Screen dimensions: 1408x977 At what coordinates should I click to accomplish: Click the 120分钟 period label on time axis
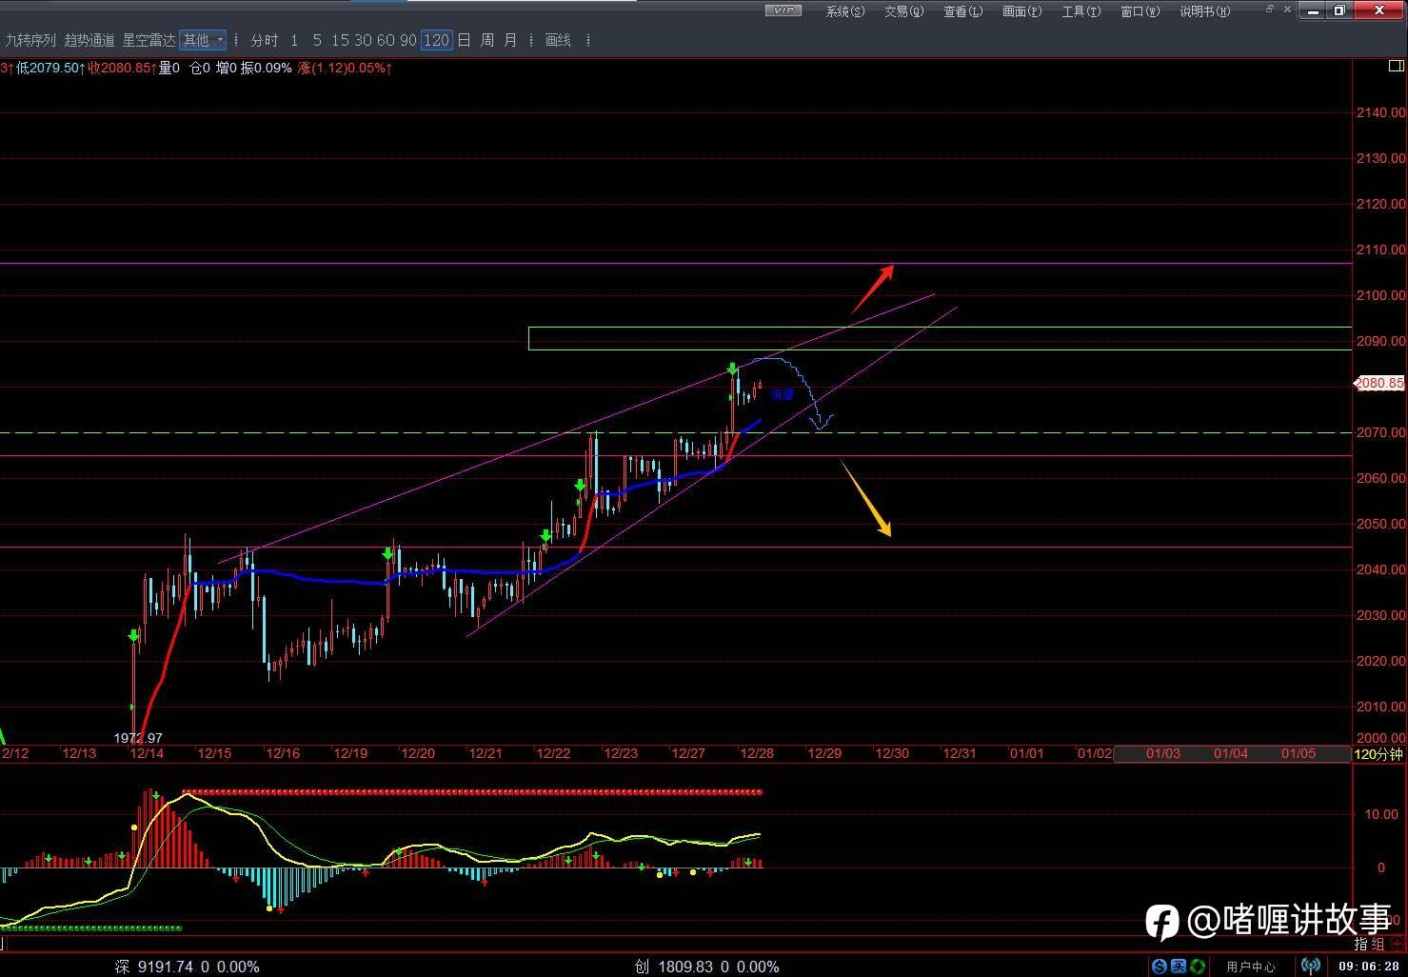pos(1378,754)
